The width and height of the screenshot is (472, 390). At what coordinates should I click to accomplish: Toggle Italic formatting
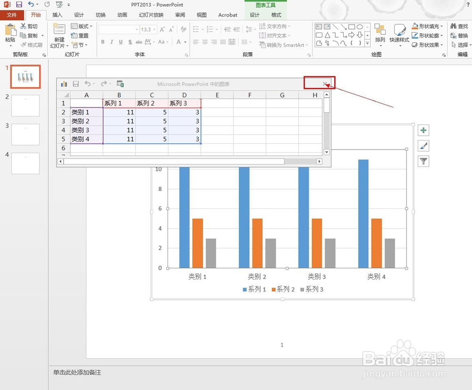point(112,42)
